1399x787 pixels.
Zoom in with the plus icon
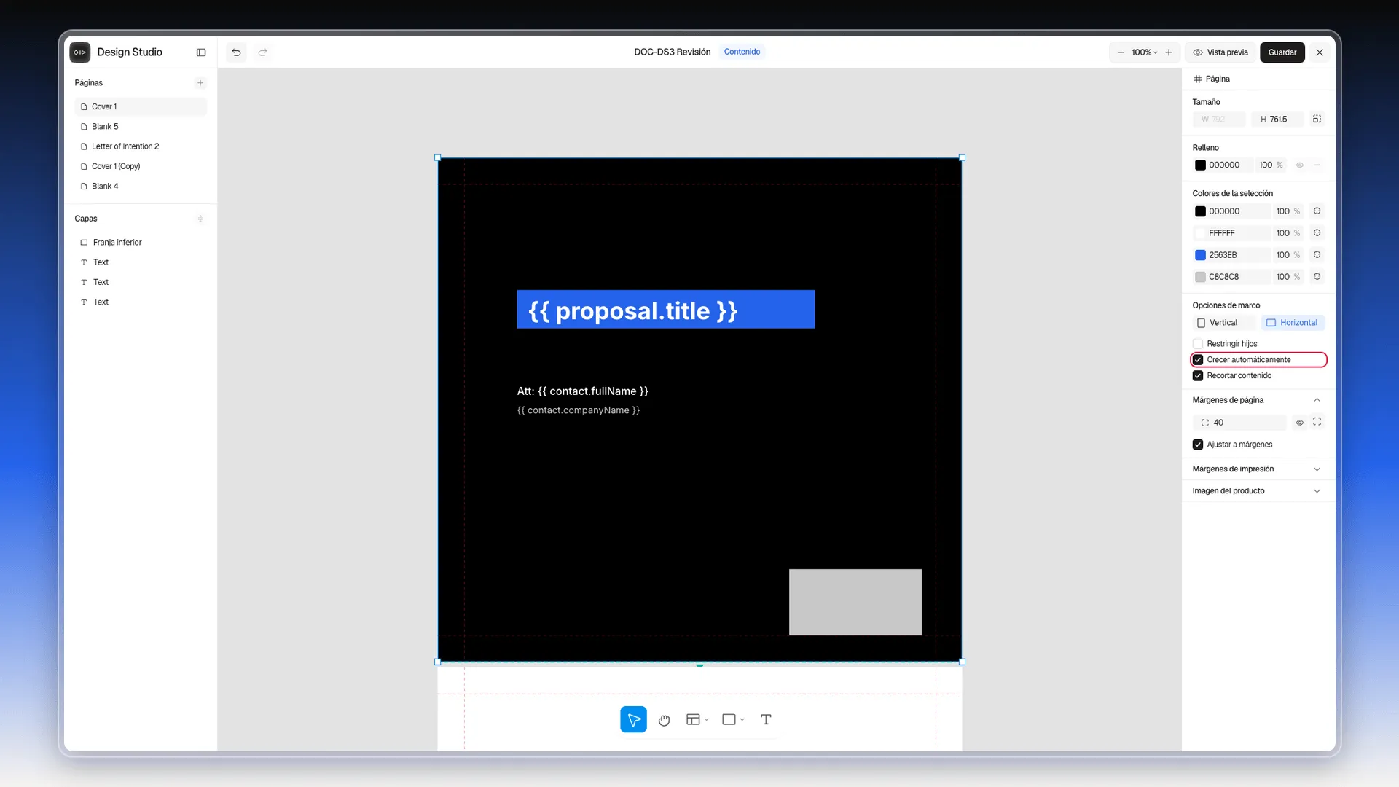pos(1169,52)
